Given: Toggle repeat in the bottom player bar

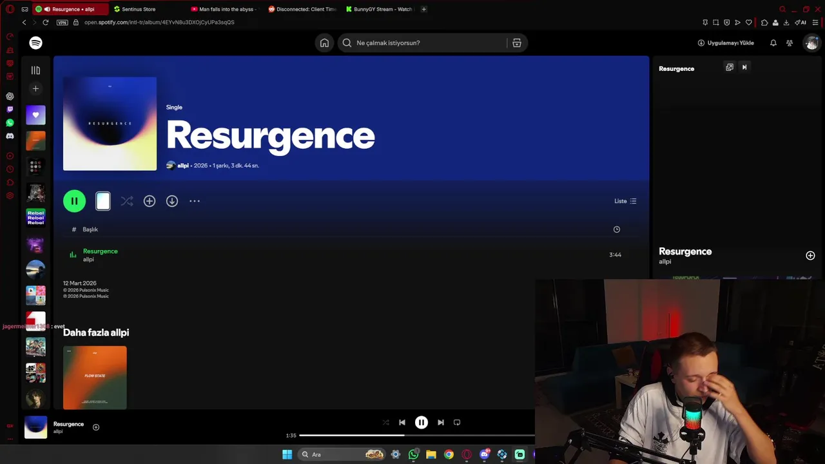Looking at the screenshot, I should tap(457, 423).
